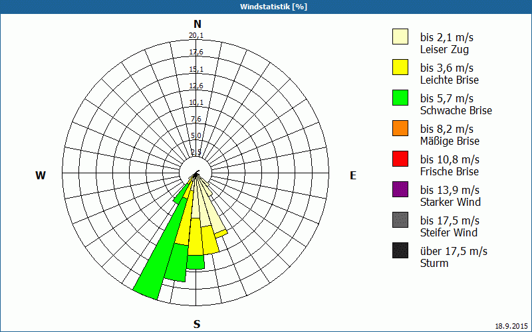The height and width of the screenshot is (332, 532).
Task: Click the black 'Sturm' legend swatch
Action: 400,250
